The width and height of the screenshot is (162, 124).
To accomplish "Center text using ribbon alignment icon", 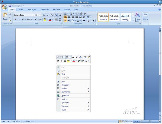I will tap(69, 17).
